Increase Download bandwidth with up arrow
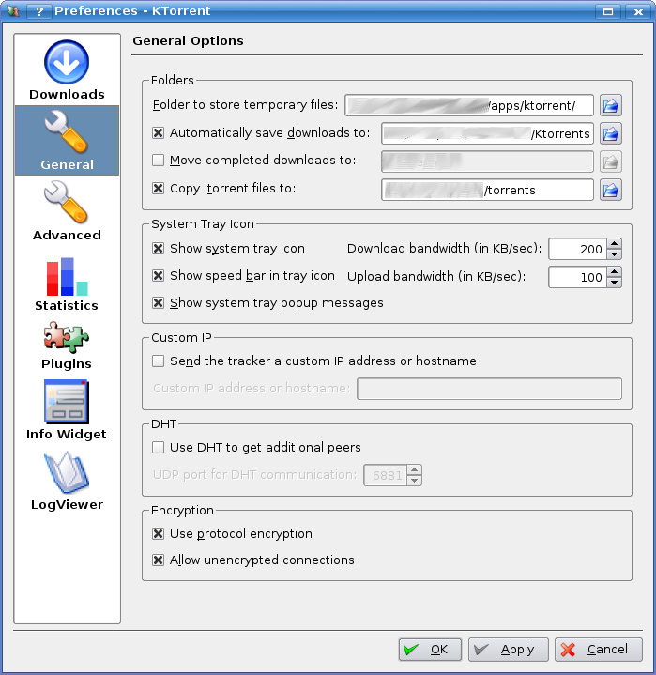 [x=615, y=244]
